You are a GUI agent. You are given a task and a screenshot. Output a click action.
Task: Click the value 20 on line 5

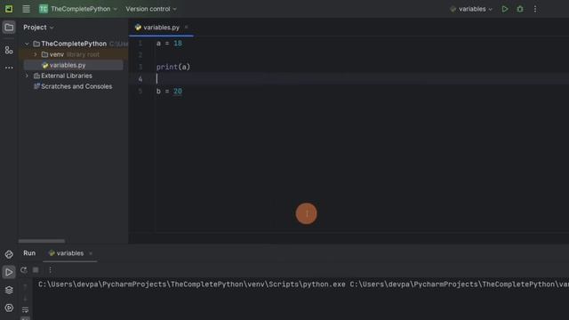[178, 91]
